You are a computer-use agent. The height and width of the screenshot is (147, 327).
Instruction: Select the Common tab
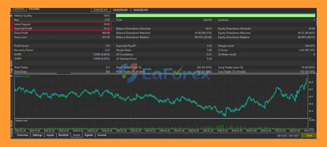[x=18, y=9]
